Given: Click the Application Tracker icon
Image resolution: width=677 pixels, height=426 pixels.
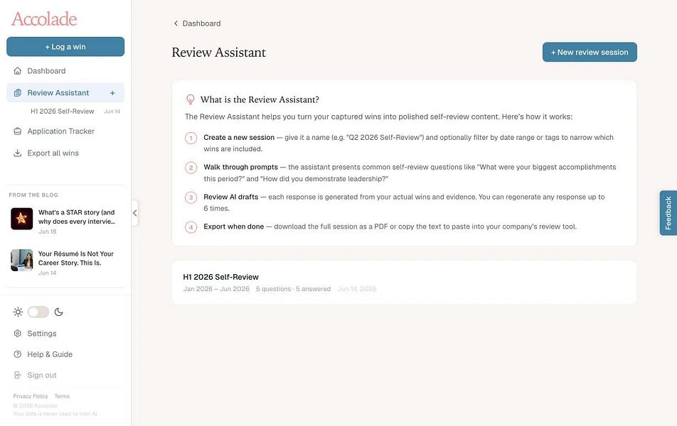Looking at the screenshot, I should click(17, 131).
